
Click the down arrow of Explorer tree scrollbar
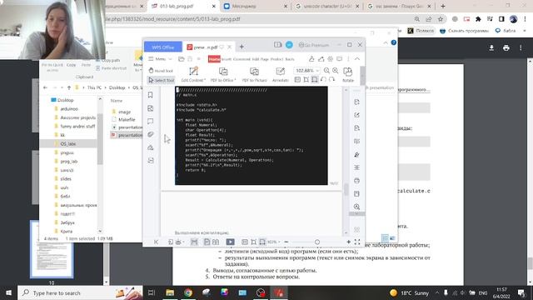pos(100,231)
